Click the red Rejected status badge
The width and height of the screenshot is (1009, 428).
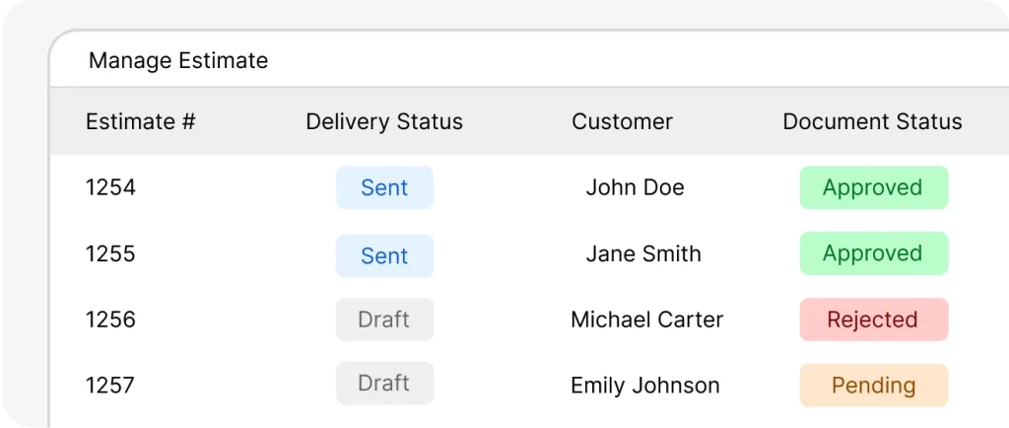click(x=874, y=320)
